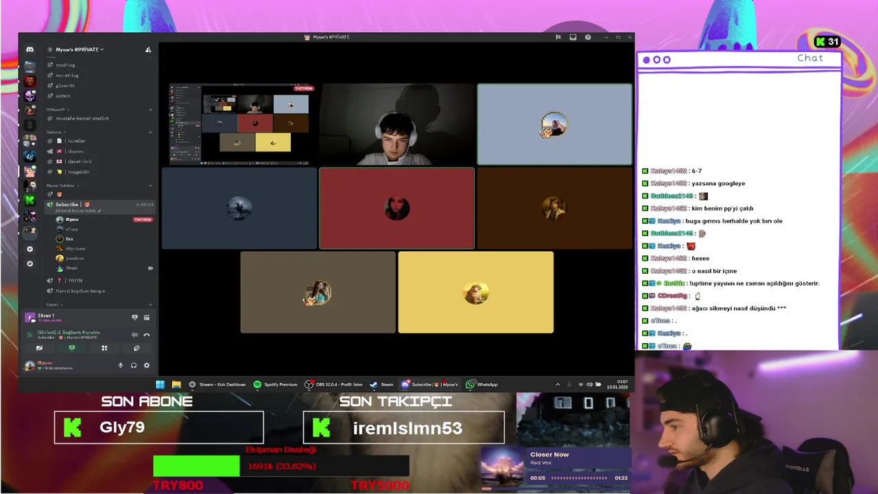Select the red participant tile

[396, 209]
